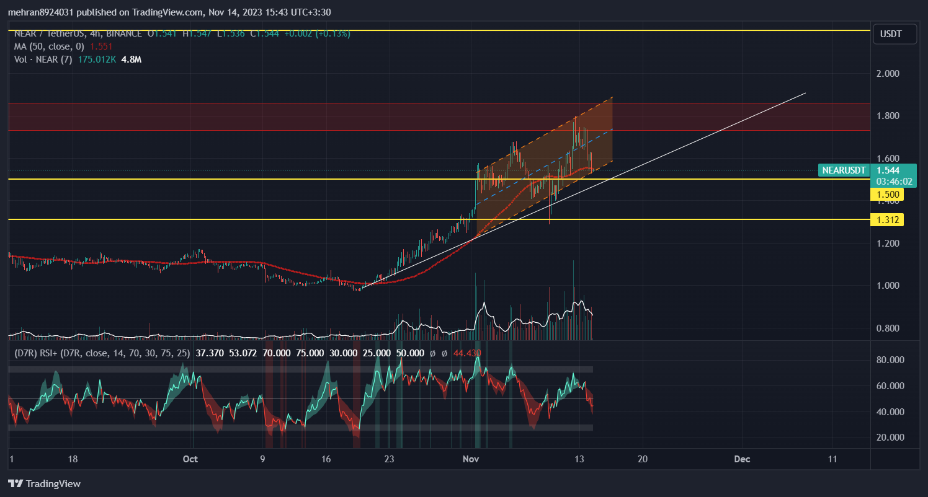The width and height of the screenshot is (928, 497).
Task: Click the 20 date label on the time axis
Action: (x=643, y=459)
